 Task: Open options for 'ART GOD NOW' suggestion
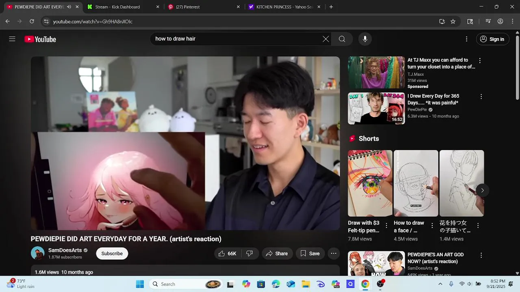pyautogui.click(x=481, y=255)
